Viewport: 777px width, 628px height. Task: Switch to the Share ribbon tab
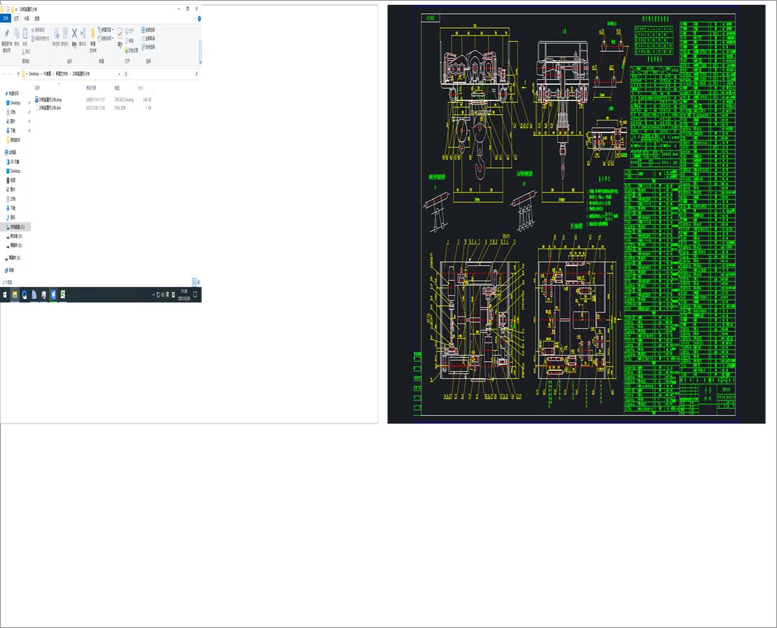pyautogui.click(x=27, y=18)
